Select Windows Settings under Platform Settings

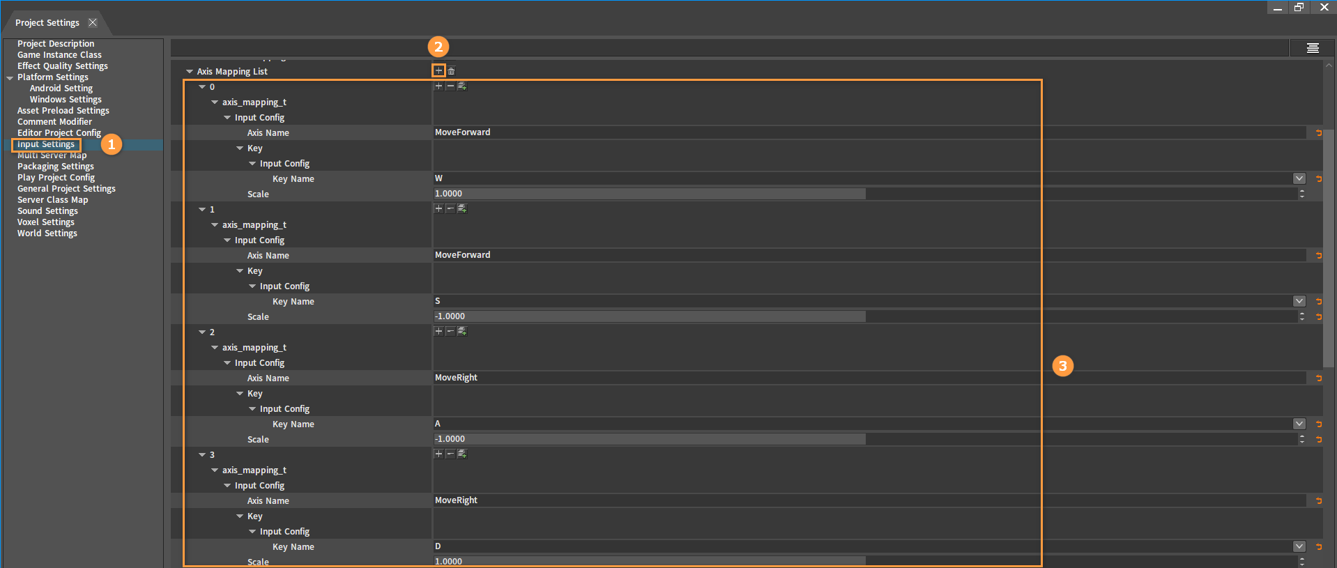(66, 100)
